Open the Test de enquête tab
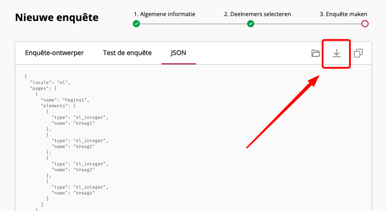Viewport: 387px width, 211px height. point(127,53)
